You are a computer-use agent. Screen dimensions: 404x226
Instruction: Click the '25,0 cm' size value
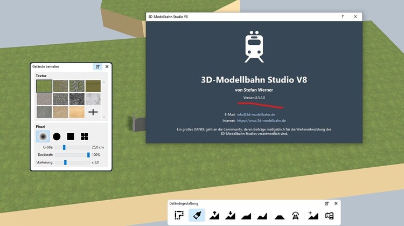(98, 147)
